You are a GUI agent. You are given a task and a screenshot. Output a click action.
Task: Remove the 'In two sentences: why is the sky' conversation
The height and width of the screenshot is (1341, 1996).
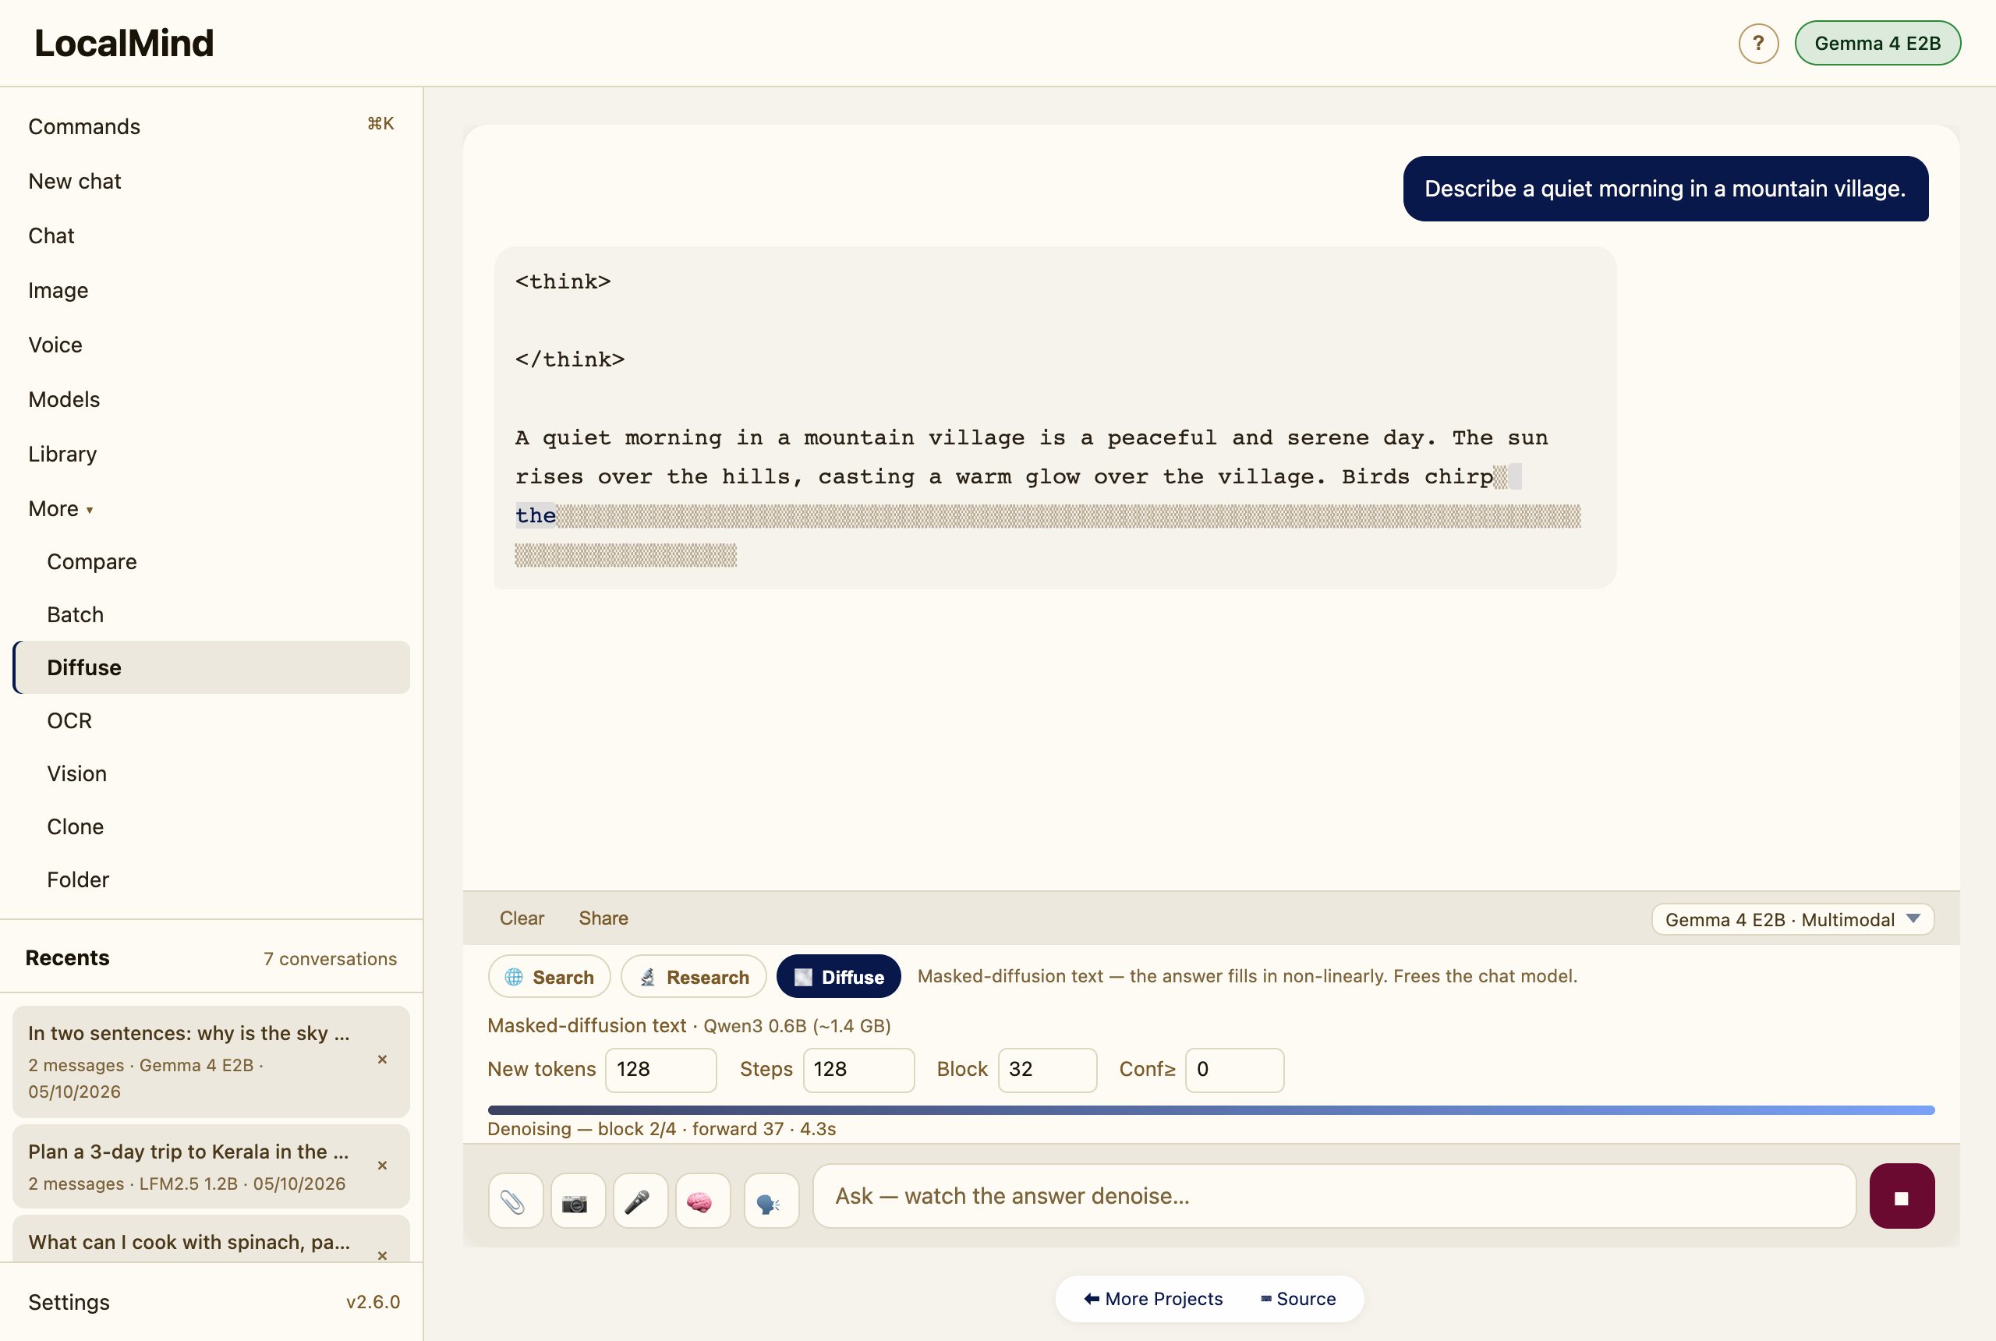pos(382,1060)
